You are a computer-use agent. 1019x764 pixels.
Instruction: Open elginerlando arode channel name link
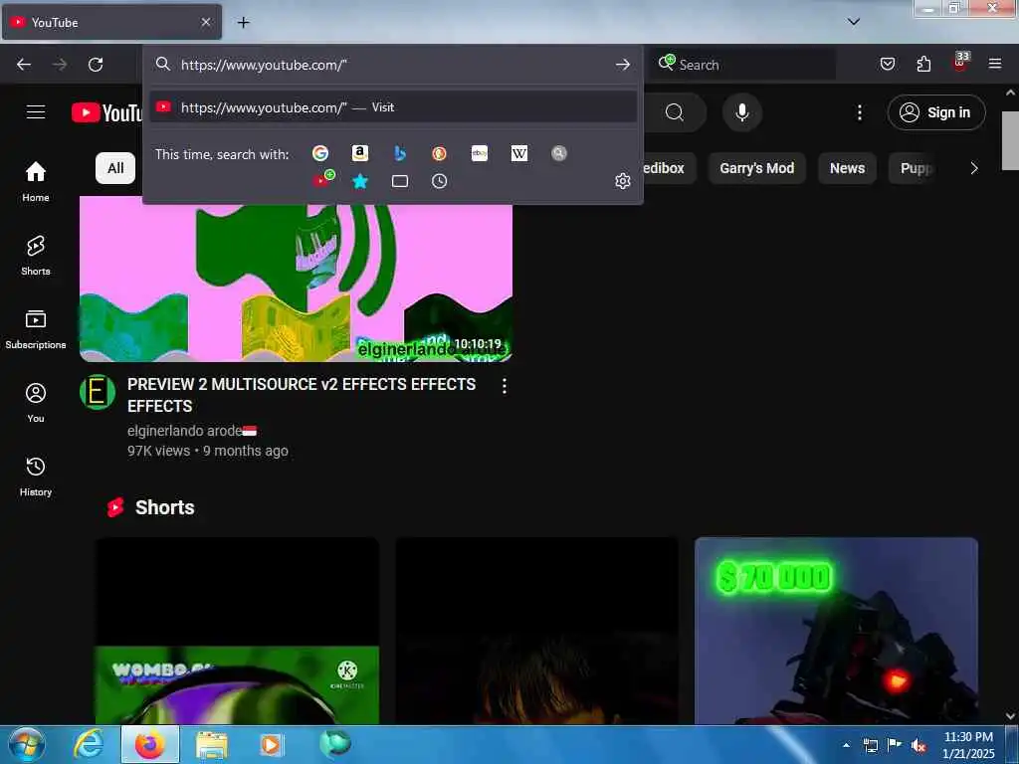point(184,431)
